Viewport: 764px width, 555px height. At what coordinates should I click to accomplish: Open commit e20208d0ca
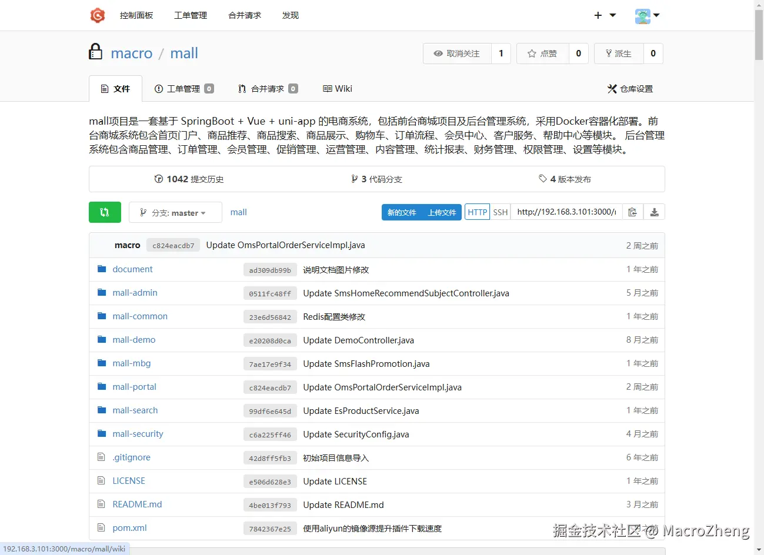coord(270,340)
